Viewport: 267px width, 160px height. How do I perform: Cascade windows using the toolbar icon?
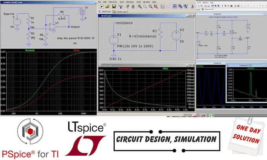tap(180, 7)
